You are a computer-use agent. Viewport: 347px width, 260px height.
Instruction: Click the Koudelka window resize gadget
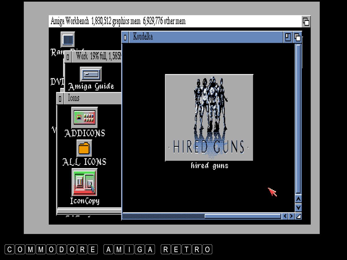[298, 216]
